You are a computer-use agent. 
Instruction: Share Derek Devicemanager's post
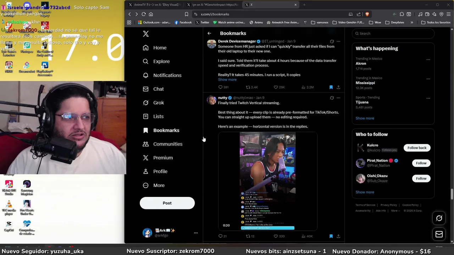pyautogui.click(x=338, y=87)
